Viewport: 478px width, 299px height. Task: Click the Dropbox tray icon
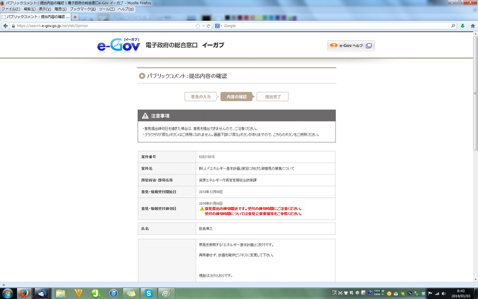(x=423, y=293)
